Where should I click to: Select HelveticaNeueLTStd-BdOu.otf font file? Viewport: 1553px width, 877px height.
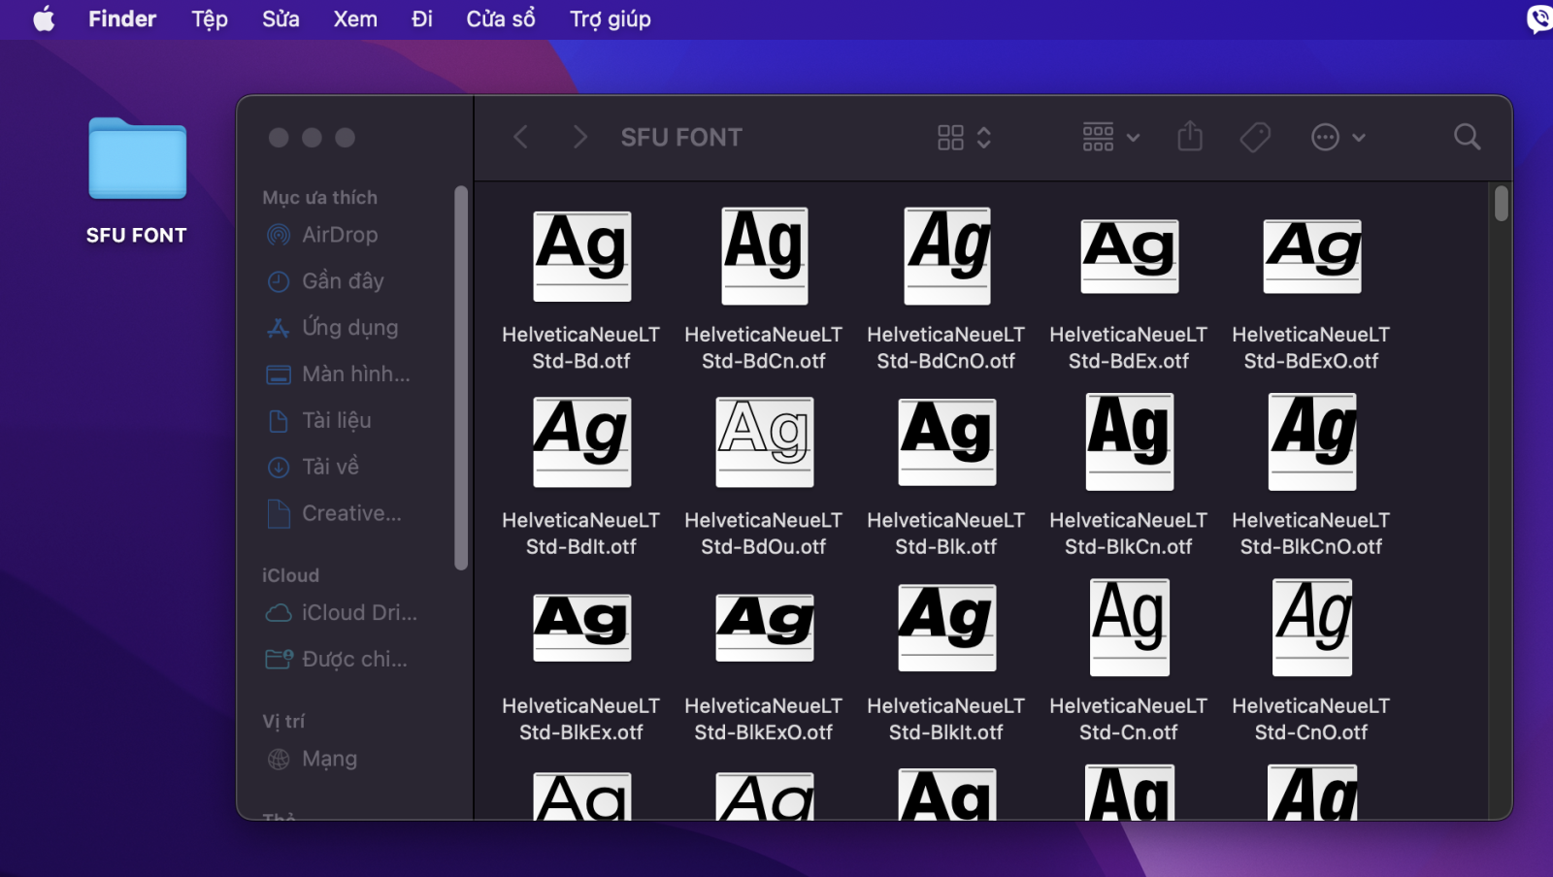point(764,476)
